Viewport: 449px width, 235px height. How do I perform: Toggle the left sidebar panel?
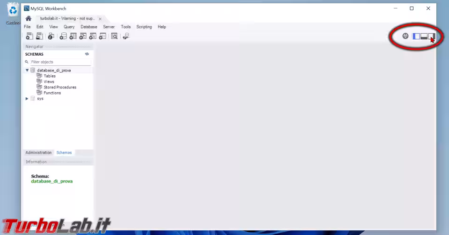pyautogui.click(x=416, y=36)
